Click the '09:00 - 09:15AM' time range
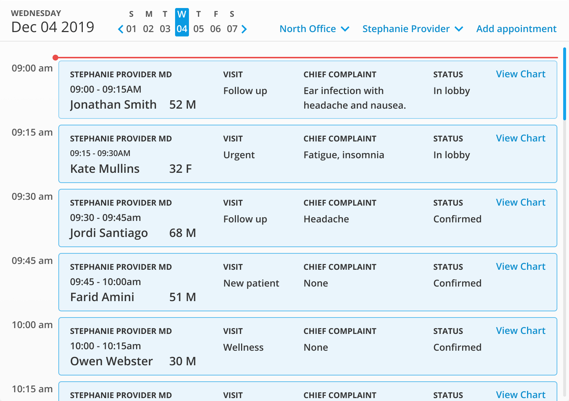This screenshot has height=401, width=569. (105, 89)
